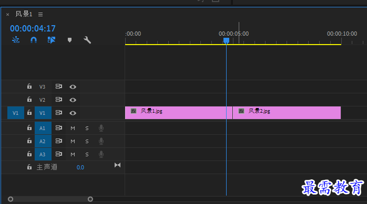Hide track V1 output with eye
Screen dimensions: 367x204
coord(73,113)
